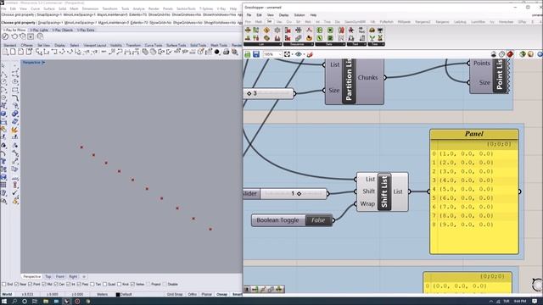Viewport: 543px width, 305px height.
Task: Click the black Default layer color swatch
Action: tap(118, 295)
